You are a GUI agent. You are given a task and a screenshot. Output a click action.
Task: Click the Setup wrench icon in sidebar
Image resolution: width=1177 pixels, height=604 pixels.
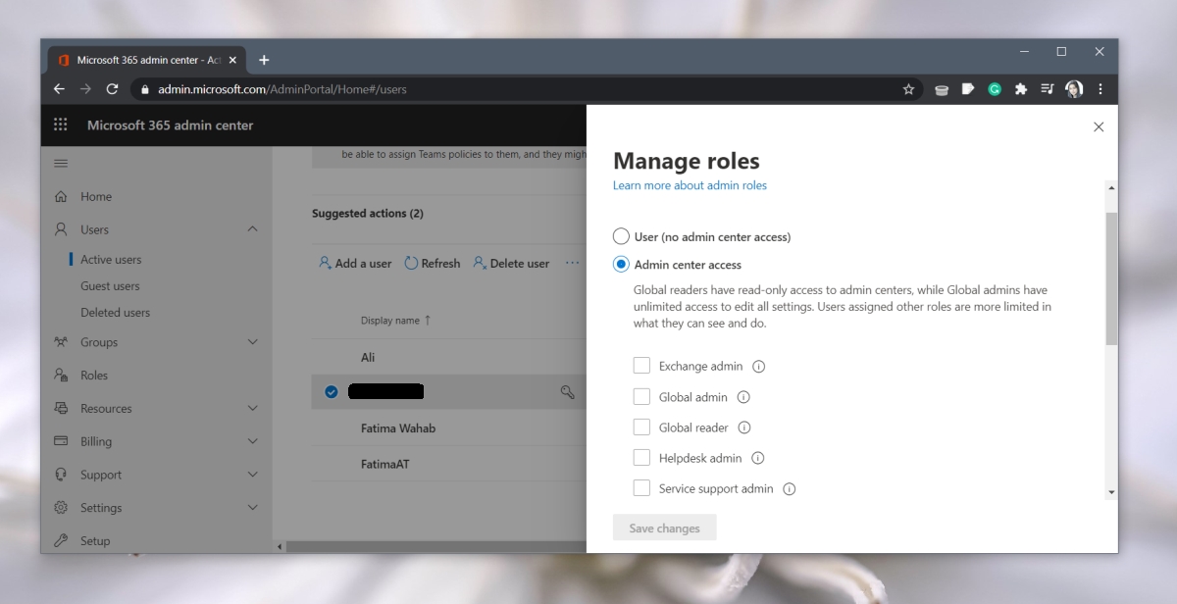click(x=61, y=540)
